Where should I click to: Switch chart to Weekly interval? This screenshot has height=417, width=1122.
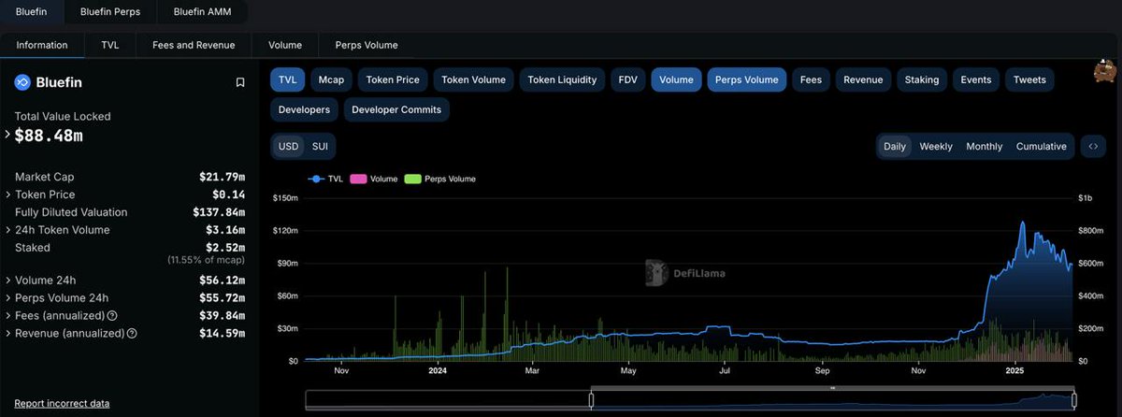(936, 147)
